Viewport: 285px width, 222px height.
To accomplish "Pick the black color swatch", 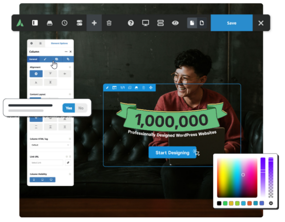I will point(219,203).
